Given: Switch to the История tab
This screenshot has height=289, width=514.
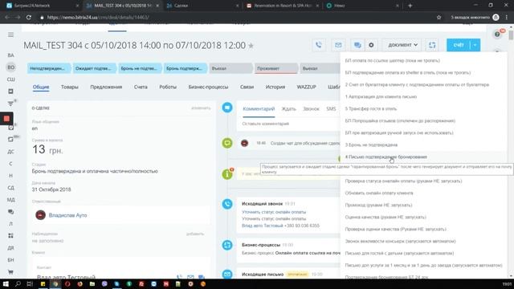Looking at the screenshot, I should [x=275, y=87].
